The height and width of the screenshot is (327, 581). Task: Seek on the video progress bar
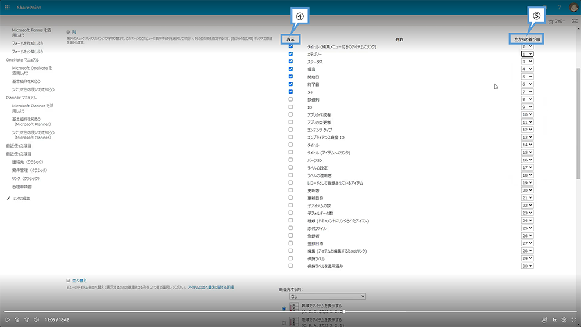pos(290,312)
